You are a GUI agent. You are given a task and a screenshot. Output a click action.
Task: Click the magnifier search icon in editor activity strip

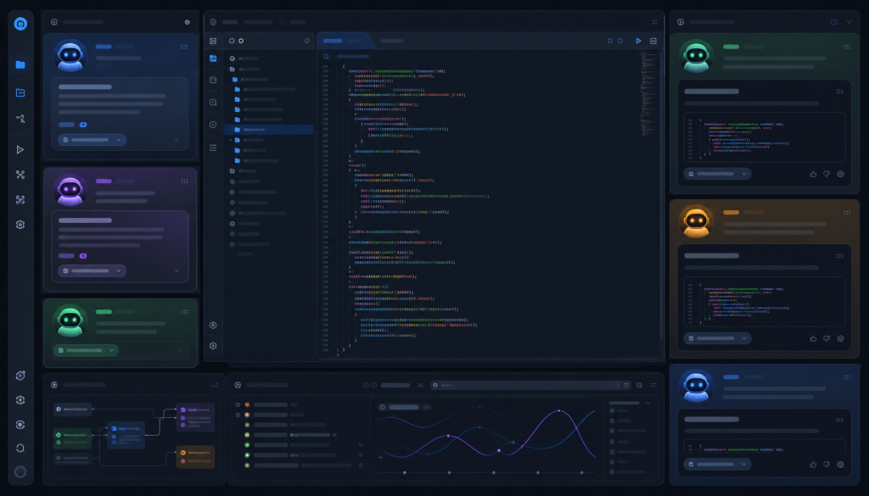(213, 103)
